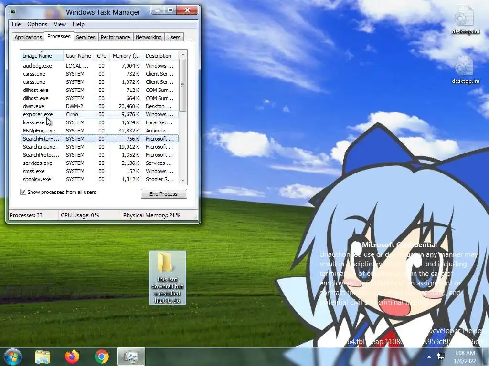This screenshot has height=366, width=489.
Task: Open the File menu
Action: click(x=16, y=24)
